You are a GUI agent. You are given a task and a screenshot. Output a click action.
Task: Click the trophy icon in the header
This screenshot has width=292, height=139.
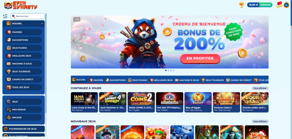pos(242,5)
